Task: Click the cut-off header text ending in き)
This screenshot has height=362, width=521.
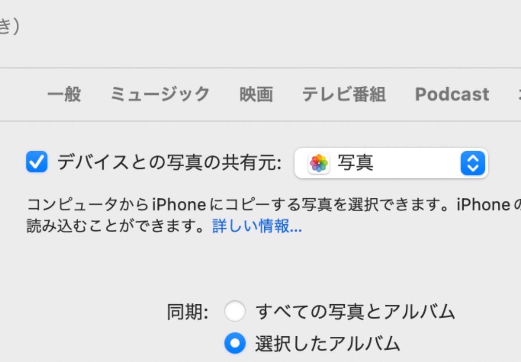Action: (8, 27)
